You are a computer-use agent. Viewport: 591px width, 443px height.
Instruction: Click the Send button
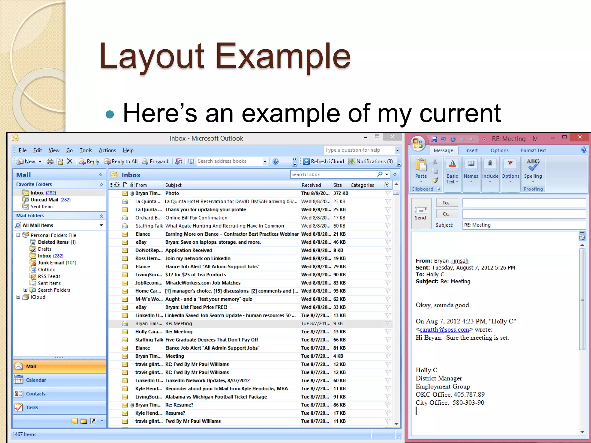(x=421, y=213)
